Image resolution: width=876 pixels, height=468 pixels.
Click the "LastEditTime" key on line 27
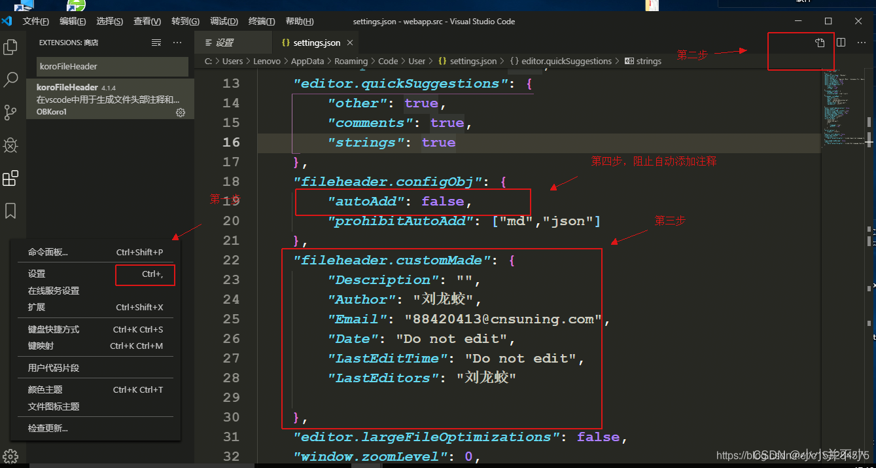(x=387, y=359)
